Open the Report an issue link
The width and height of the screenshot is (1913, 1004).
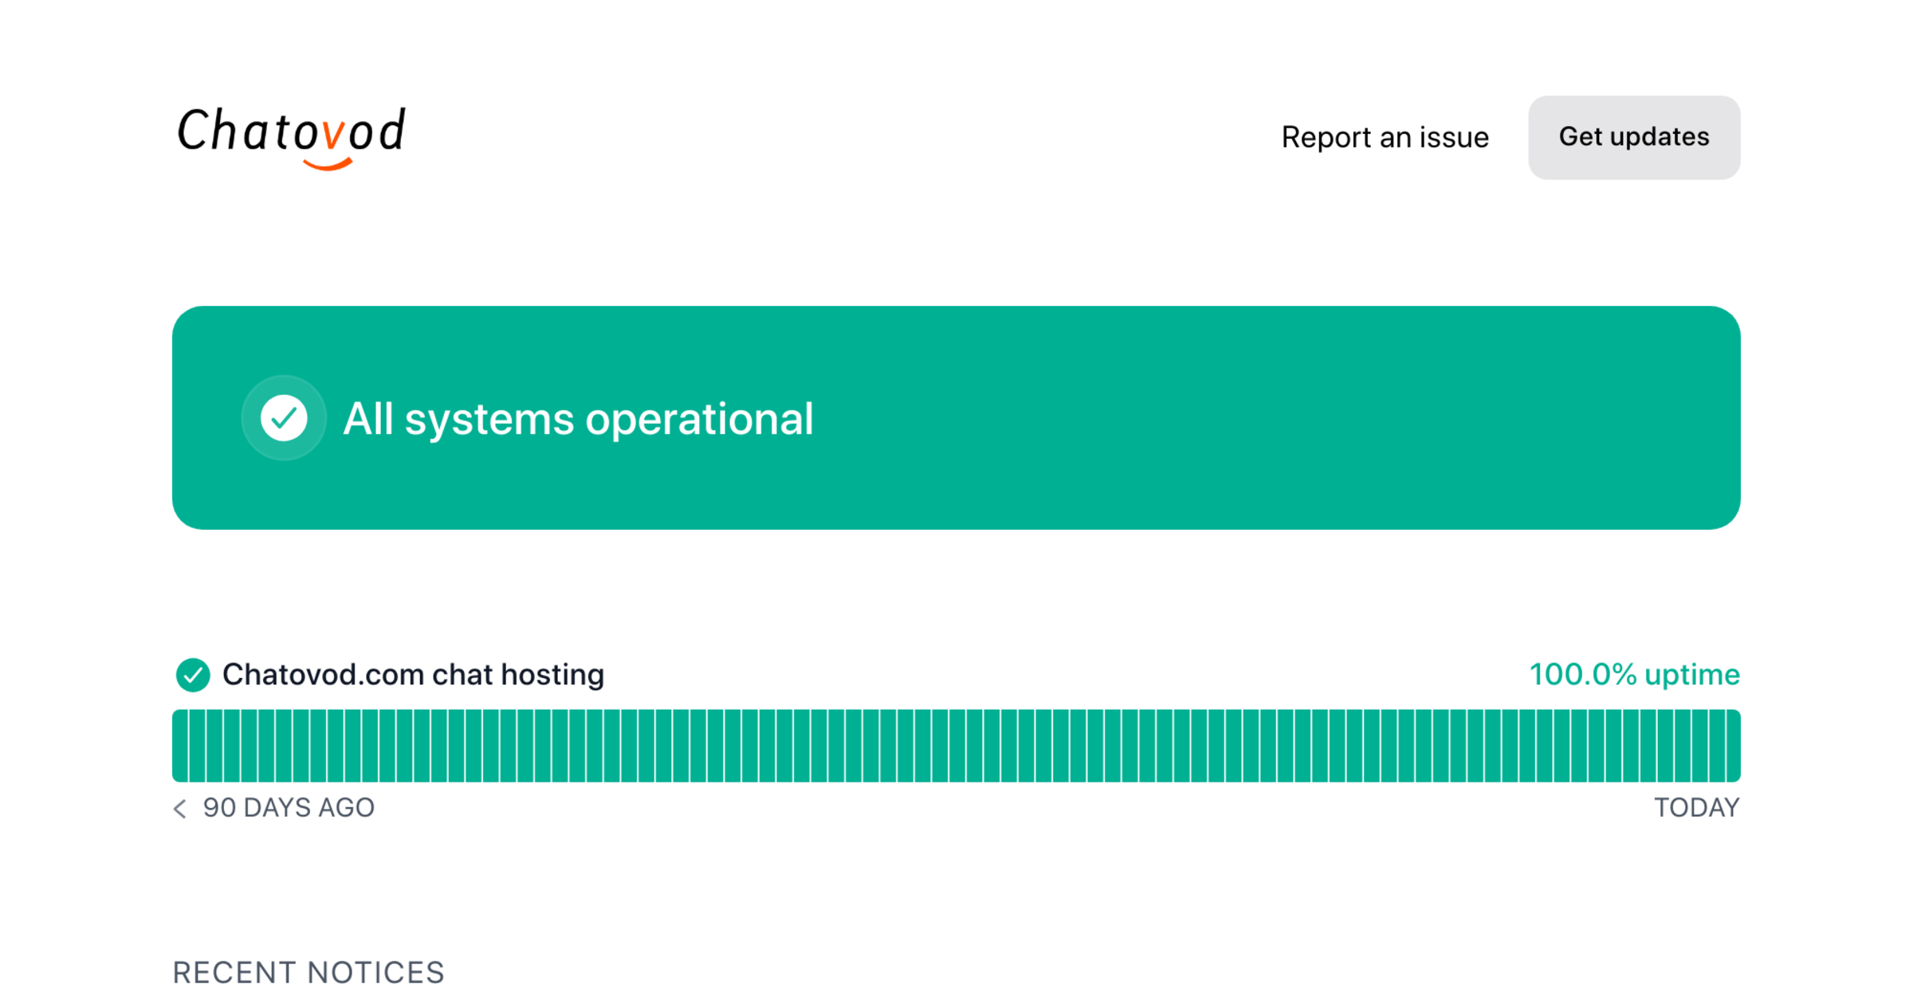coord(1385,137)
